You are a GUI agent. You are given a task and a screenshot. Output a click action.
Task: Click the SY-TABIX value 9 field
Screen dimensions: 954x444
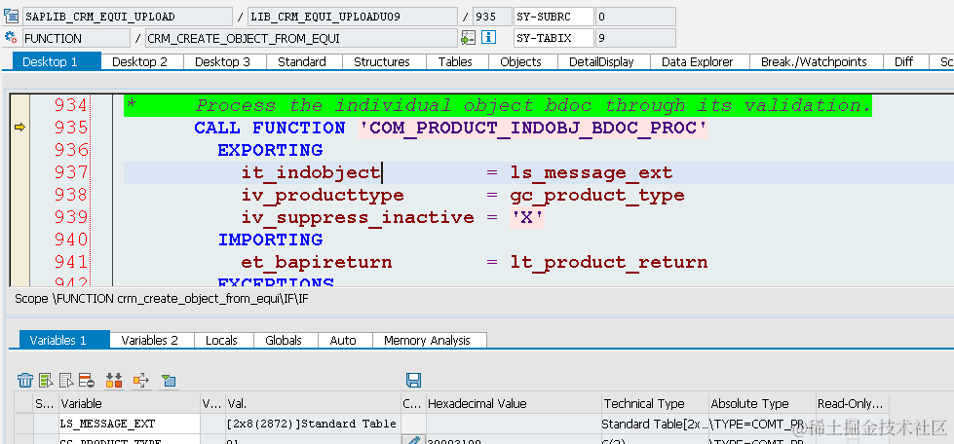(635, 38)
